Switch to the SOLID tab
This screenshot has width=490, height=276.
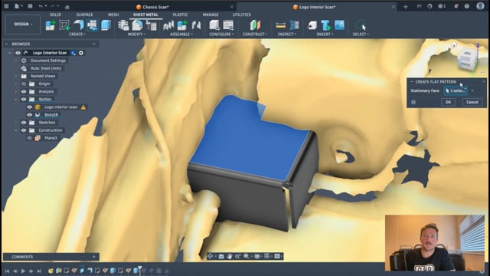55,15
